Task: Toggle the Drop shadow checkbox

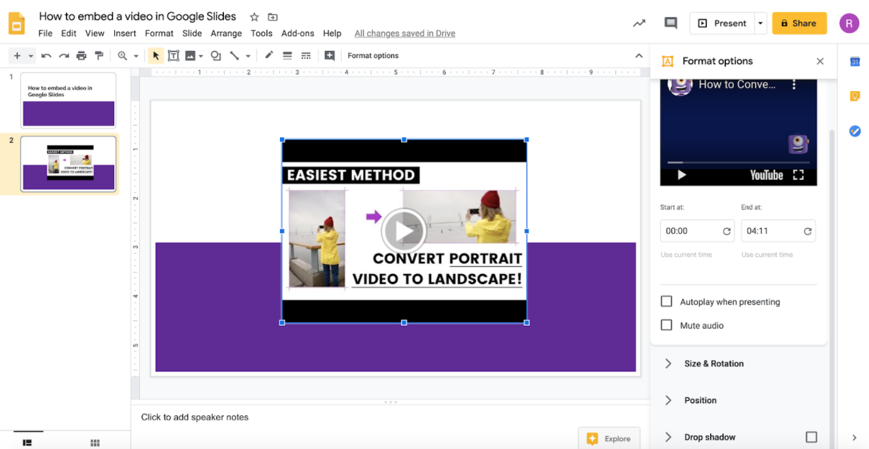Action: point(811,437)
